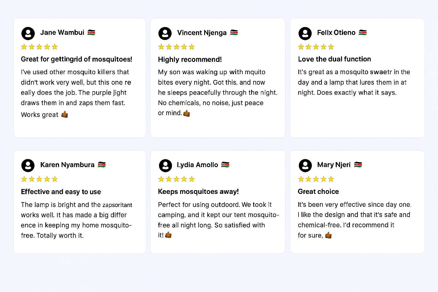Click Mary Njeri's profile avatar icon

305,165
